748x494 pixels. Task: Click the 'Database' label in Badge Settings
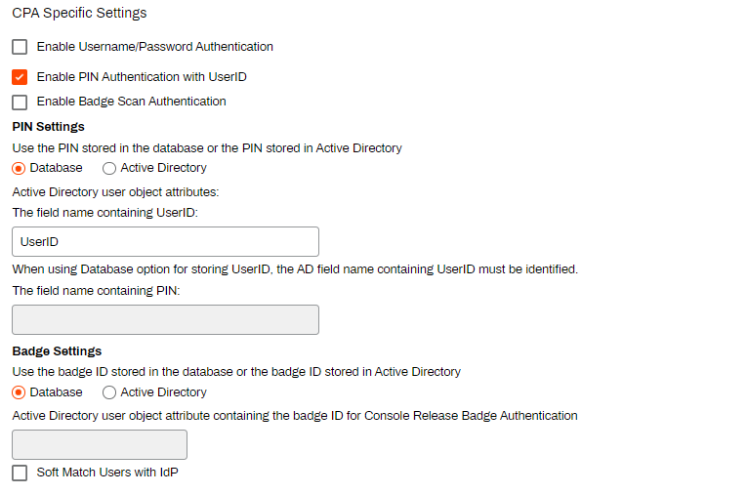click(57, 391)
